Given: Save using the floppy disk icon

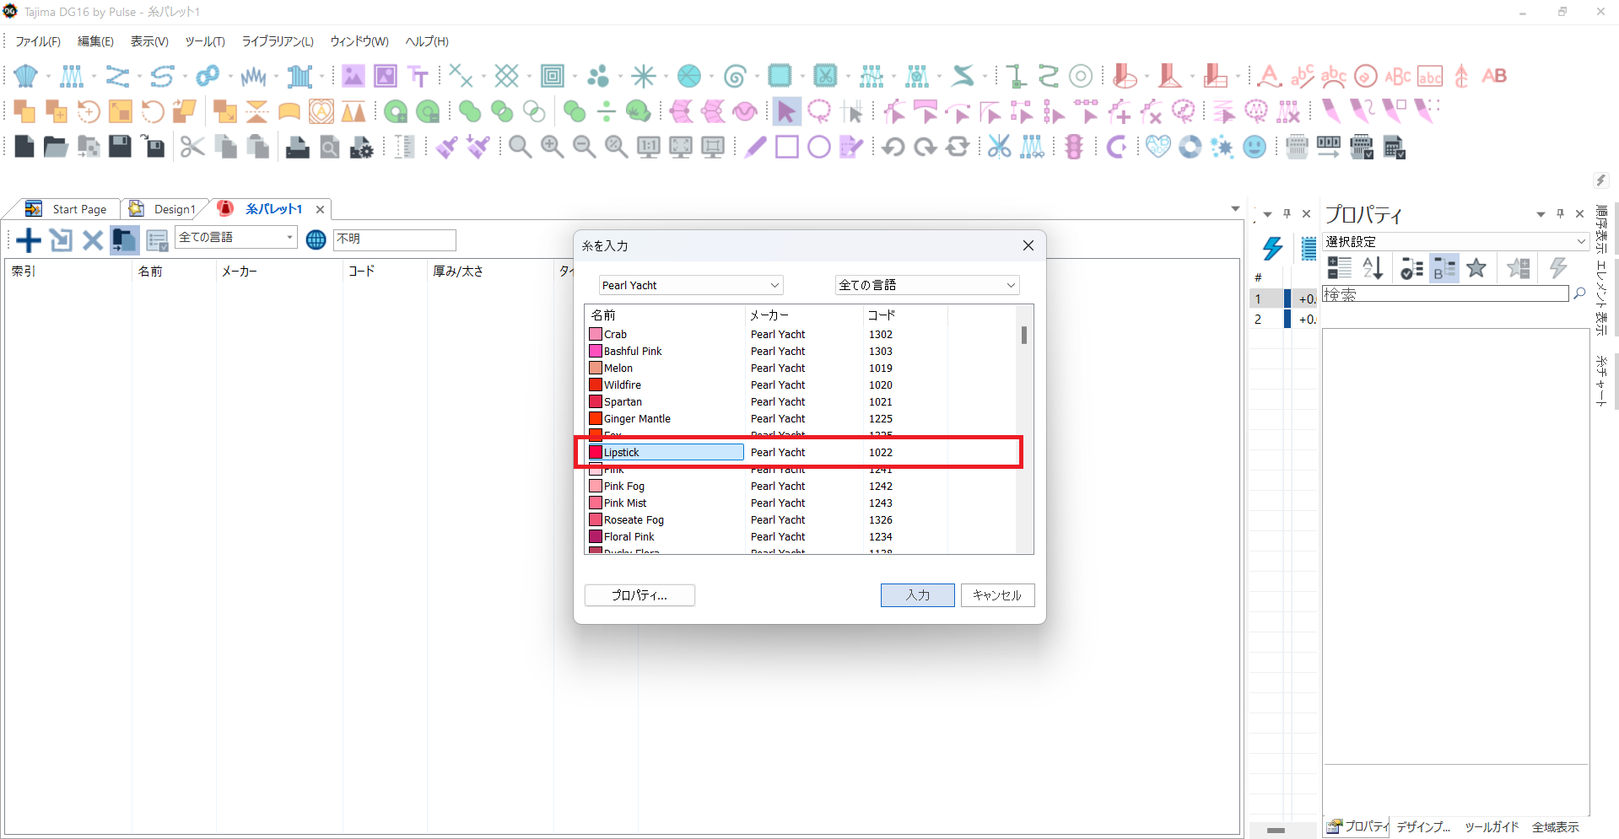Looking at the screenshot, I should (x=121, y=147).
